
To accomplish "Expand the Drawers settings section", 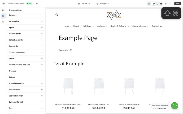I will [26, 71].
